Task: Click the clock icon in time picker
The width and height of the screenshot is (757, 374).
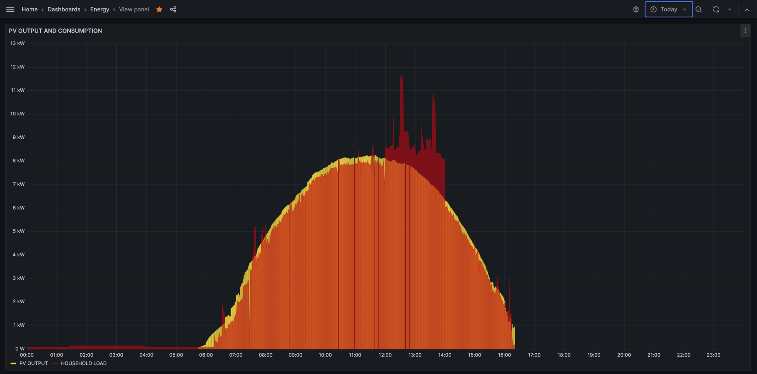Action: pyautogui.click(x=653, y=9)
